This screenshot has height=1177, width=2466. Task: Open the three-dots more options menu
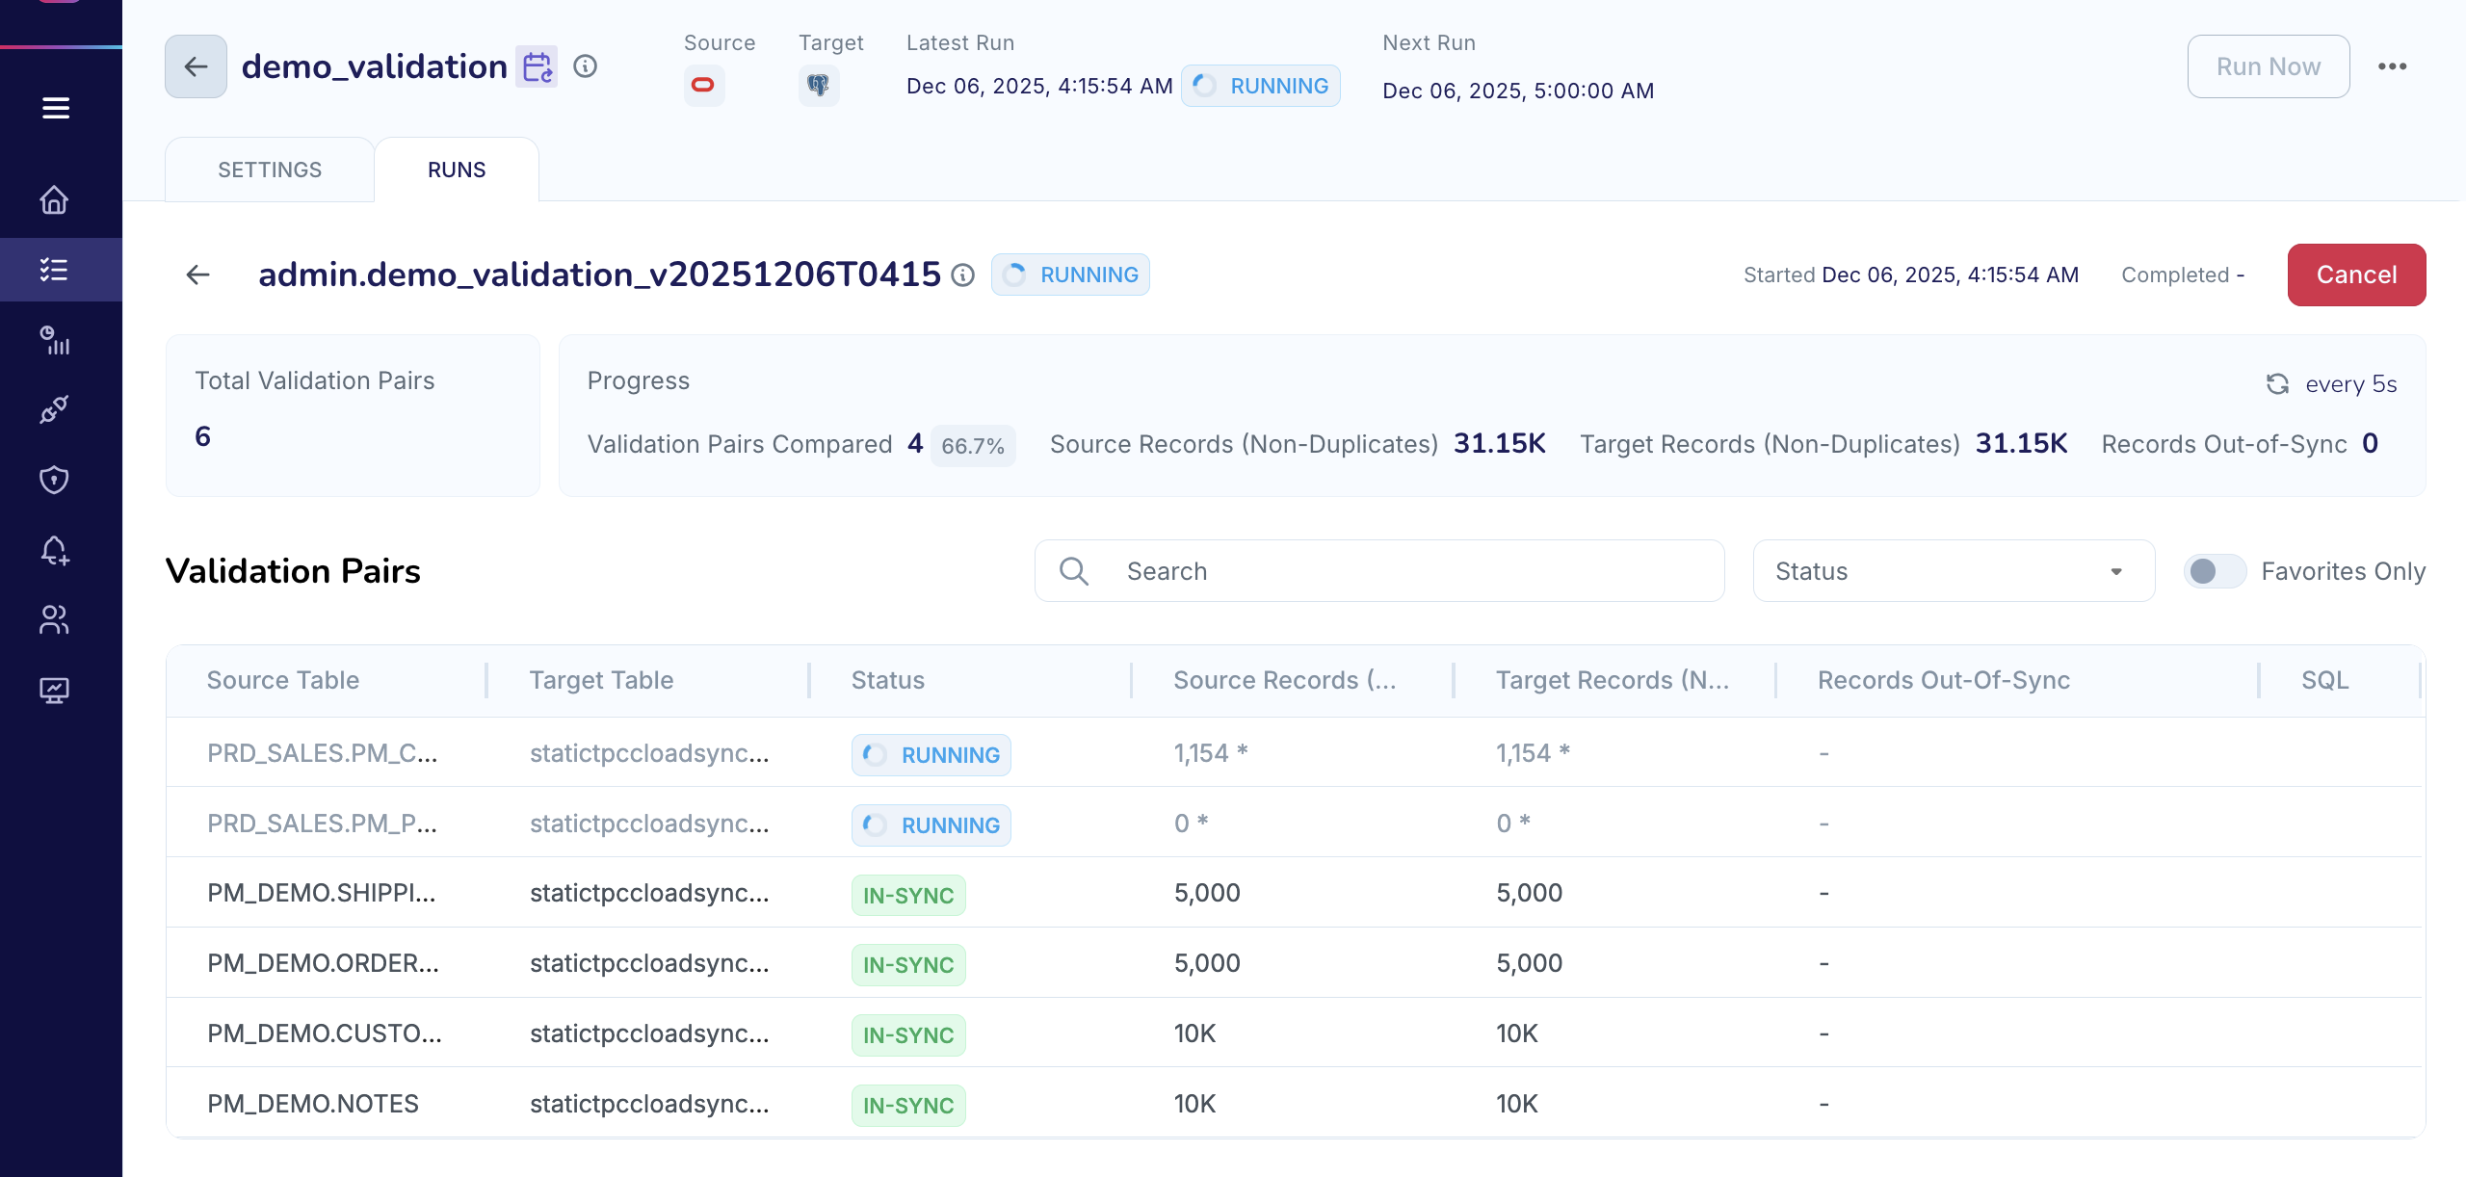click(2392, 66)
